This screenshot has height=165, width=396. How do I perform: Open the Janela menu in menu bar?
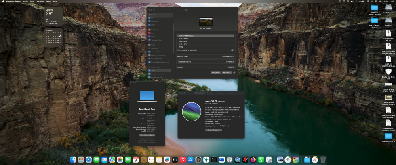48,1
